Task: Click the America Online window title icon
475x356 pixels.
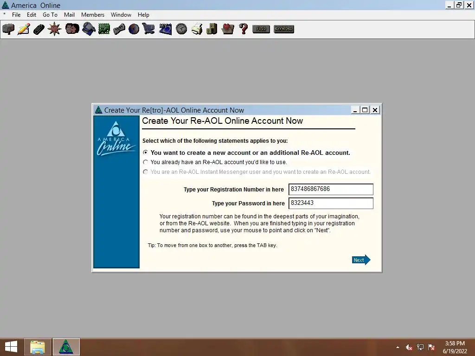Action: (x=6, y=5)
